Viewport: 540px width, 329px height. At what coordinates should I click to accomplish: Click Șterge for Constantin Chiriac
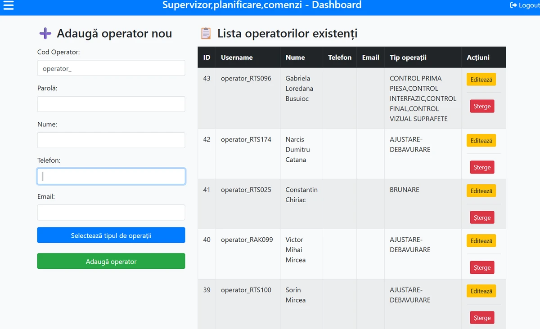pyautogui.click(x=482, y=217)
